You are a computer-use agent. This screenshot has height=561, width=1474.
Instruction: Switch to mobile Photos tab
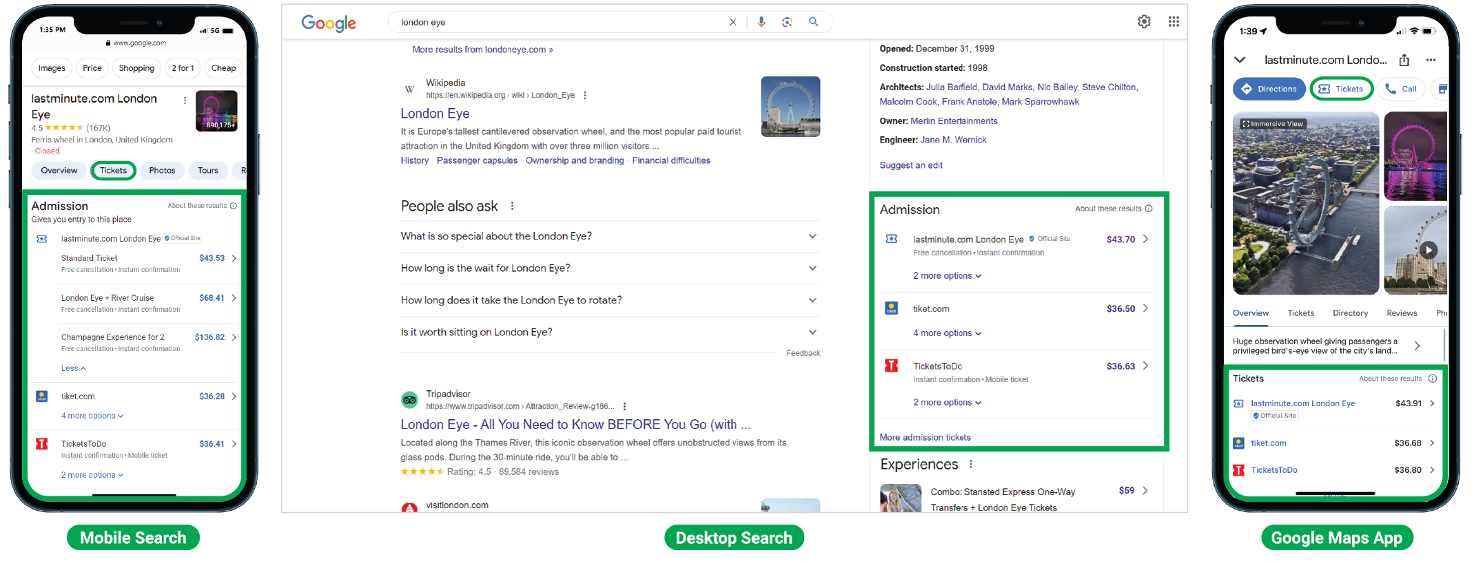tap(162, 171)
